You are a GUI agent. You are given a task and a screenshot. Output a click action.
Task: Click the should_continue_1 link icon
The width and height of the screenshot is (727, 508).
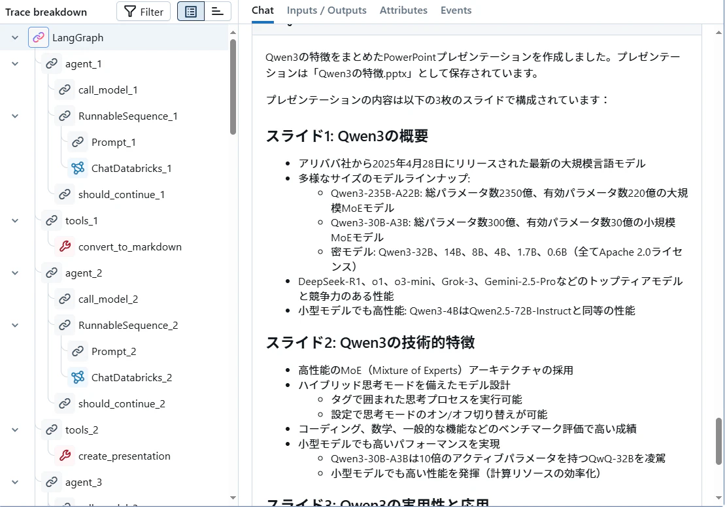65,195
